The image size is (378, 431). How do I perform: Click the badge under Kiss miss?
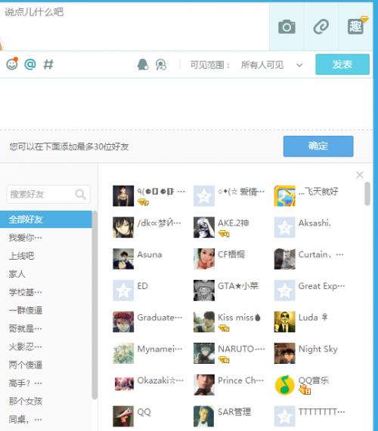coord(224,328)
